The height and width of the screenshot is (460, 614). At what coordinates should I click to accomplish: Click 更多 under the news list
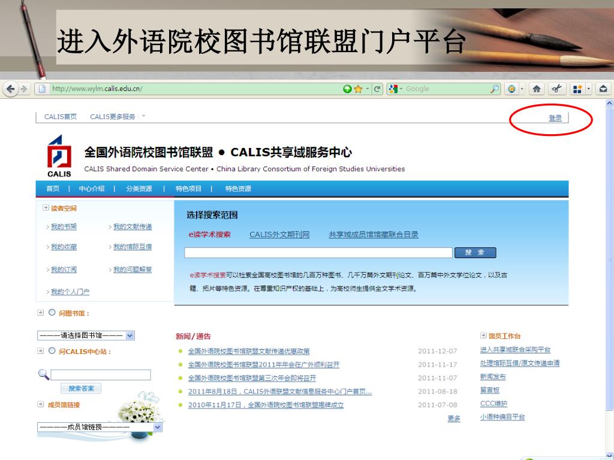455,419
